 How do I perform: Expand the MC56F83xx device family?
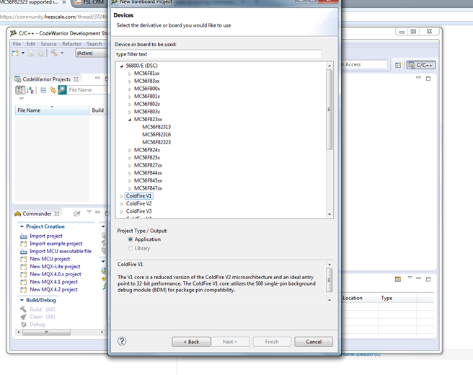click(130, 81)
